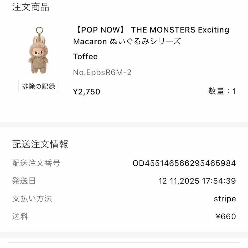
Task: Click the ¥660 shipping fee
Action: point(226,216)
